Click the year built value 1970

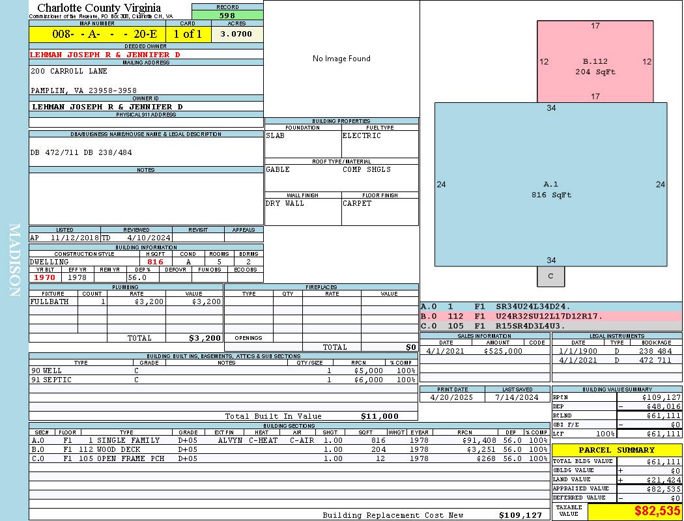click(x=45, y=277)
